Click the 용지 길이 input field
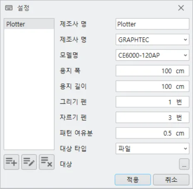193x189 pixels. pos(152,86)
